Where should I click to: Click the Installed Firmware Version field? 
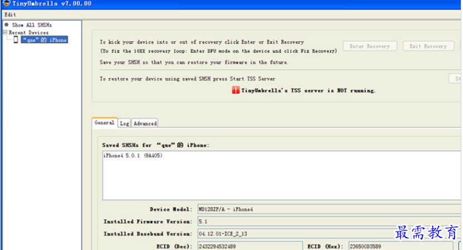pyautogui.click(x=329, y=222)
